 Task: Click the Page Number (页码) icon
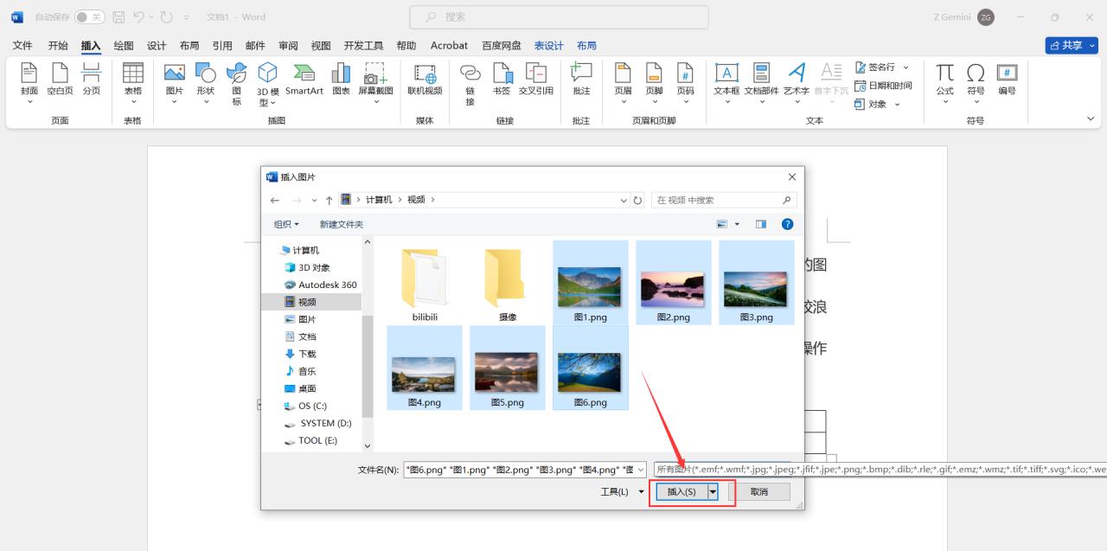685,79
